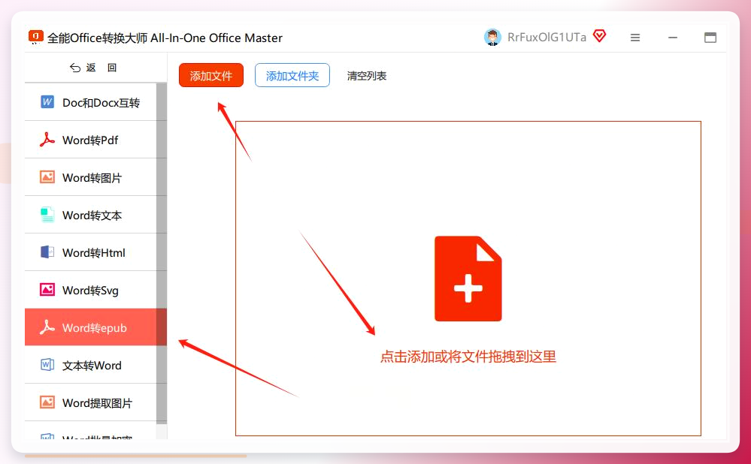
Task: Click the orange image icon of Word转图片
Action: click(x=47, y=177)
